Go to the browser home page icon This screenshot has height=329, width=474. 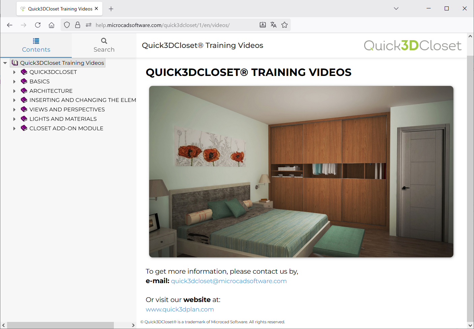point(52,25)
